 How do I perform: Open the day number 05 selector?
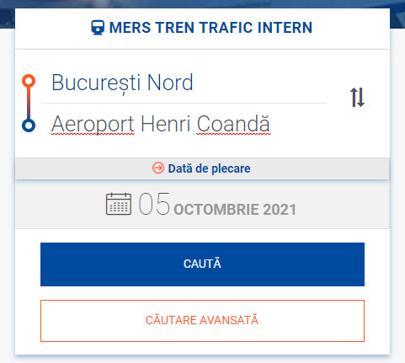(x=154, y=204)
